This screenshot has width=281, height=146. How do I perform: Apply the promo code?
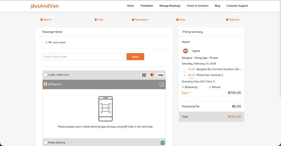coord(135,57)
